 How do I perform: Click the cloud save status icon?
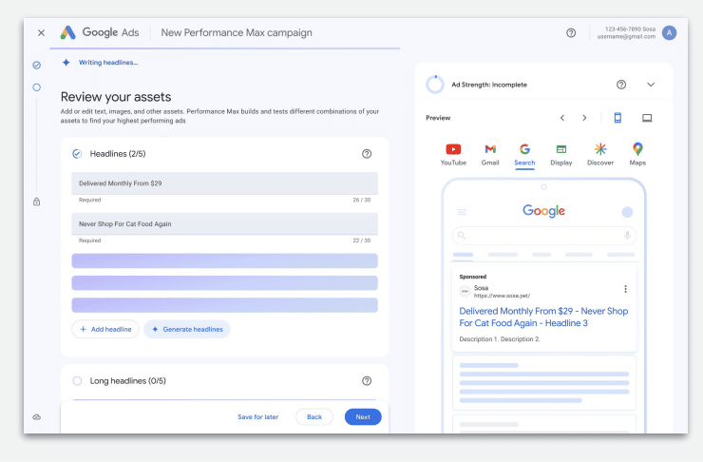[37, 417]
